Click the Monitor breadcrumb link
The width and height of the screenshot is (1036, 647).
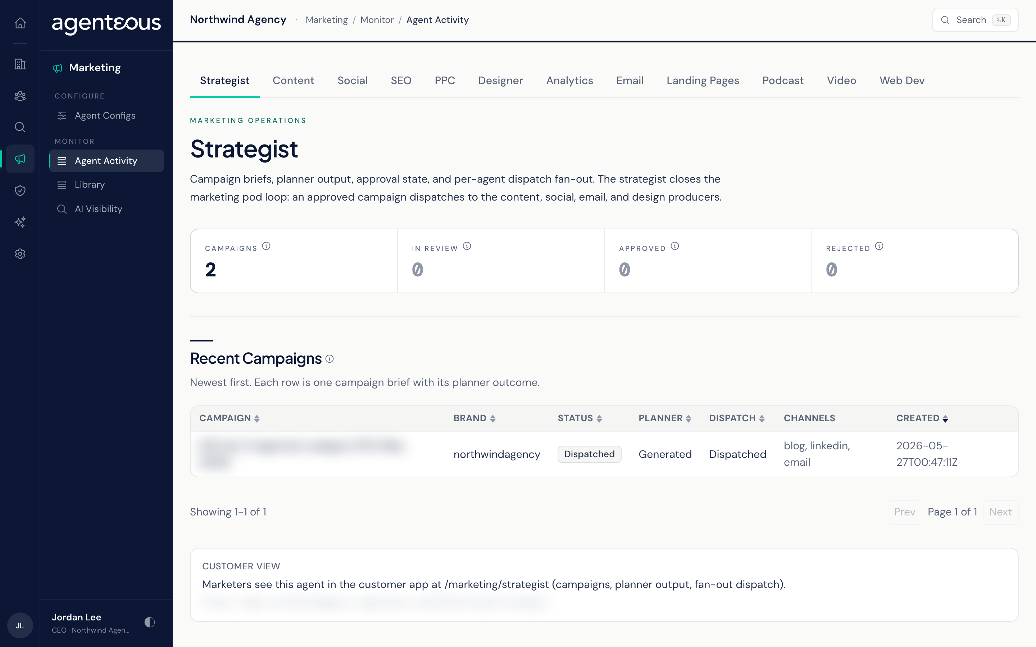[x=377, y=20]
